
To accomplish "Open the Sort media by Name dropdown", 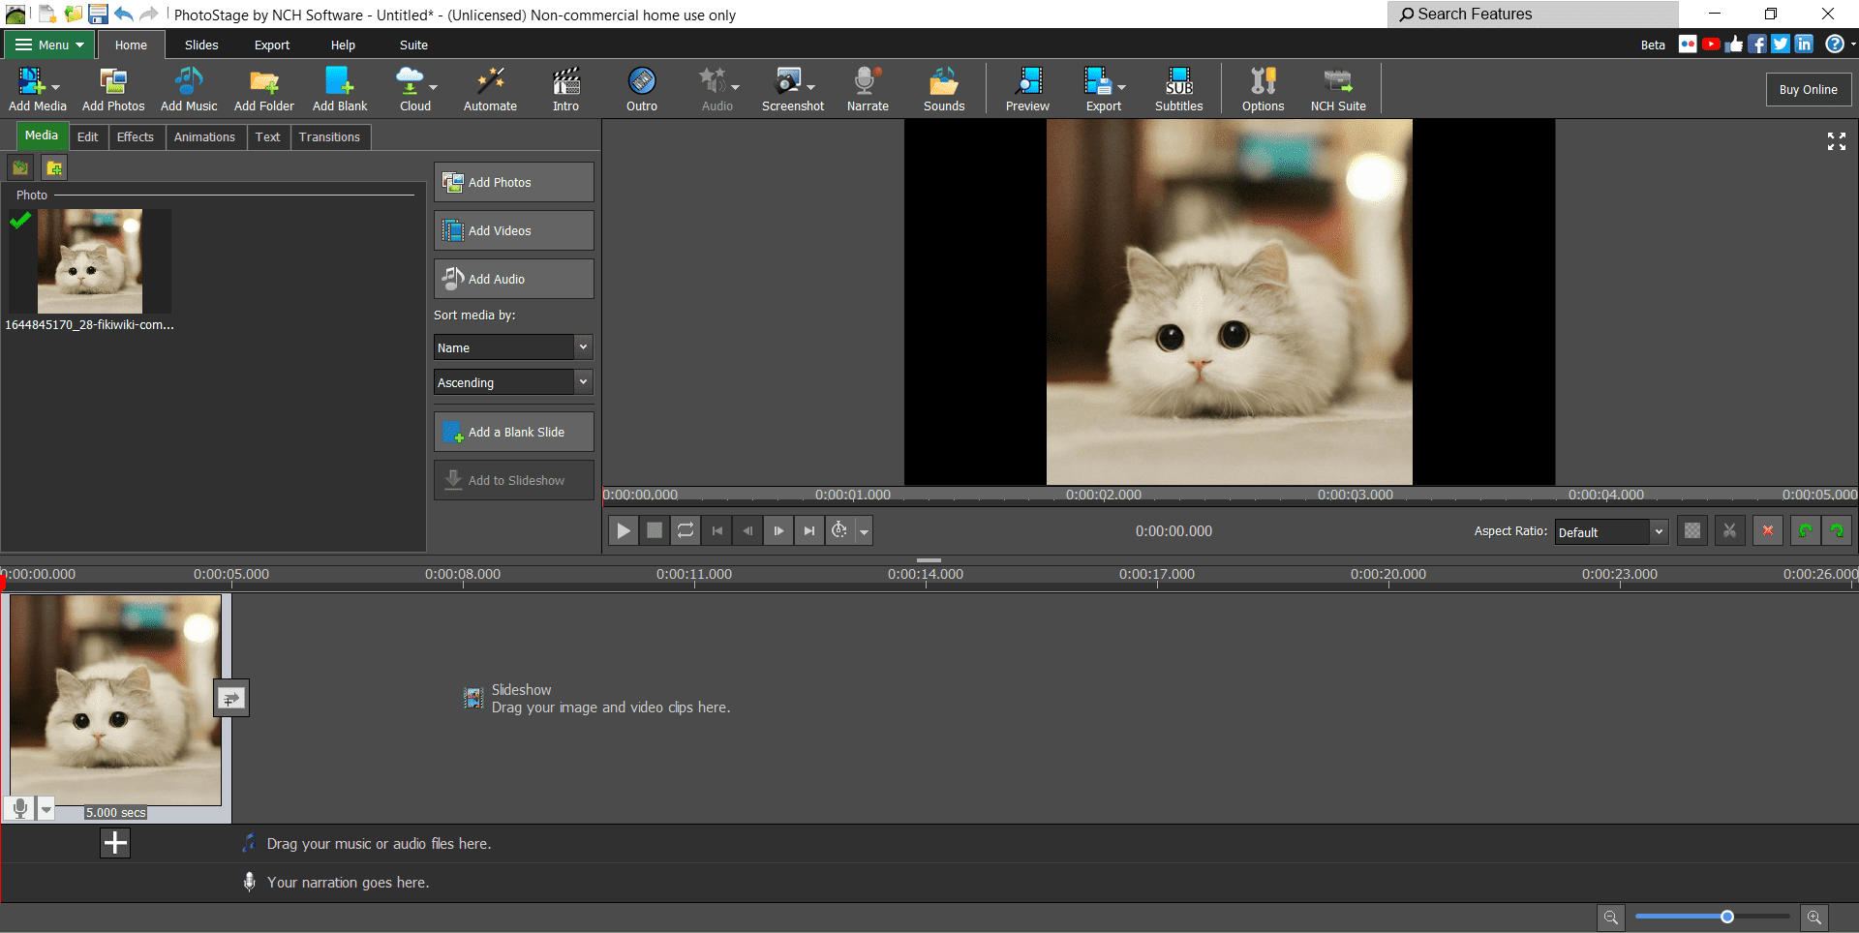I will tap(513, 347).
